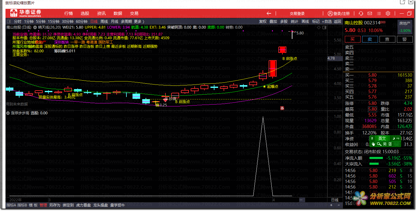The width and height of the screenshot is (417, 211).
Task: Click 交易登录 button
Action: [297, 13]
